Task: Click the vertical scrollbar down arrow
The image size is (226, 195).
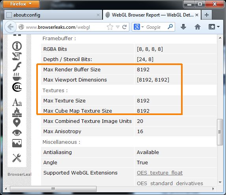Action: pos(220,182)
